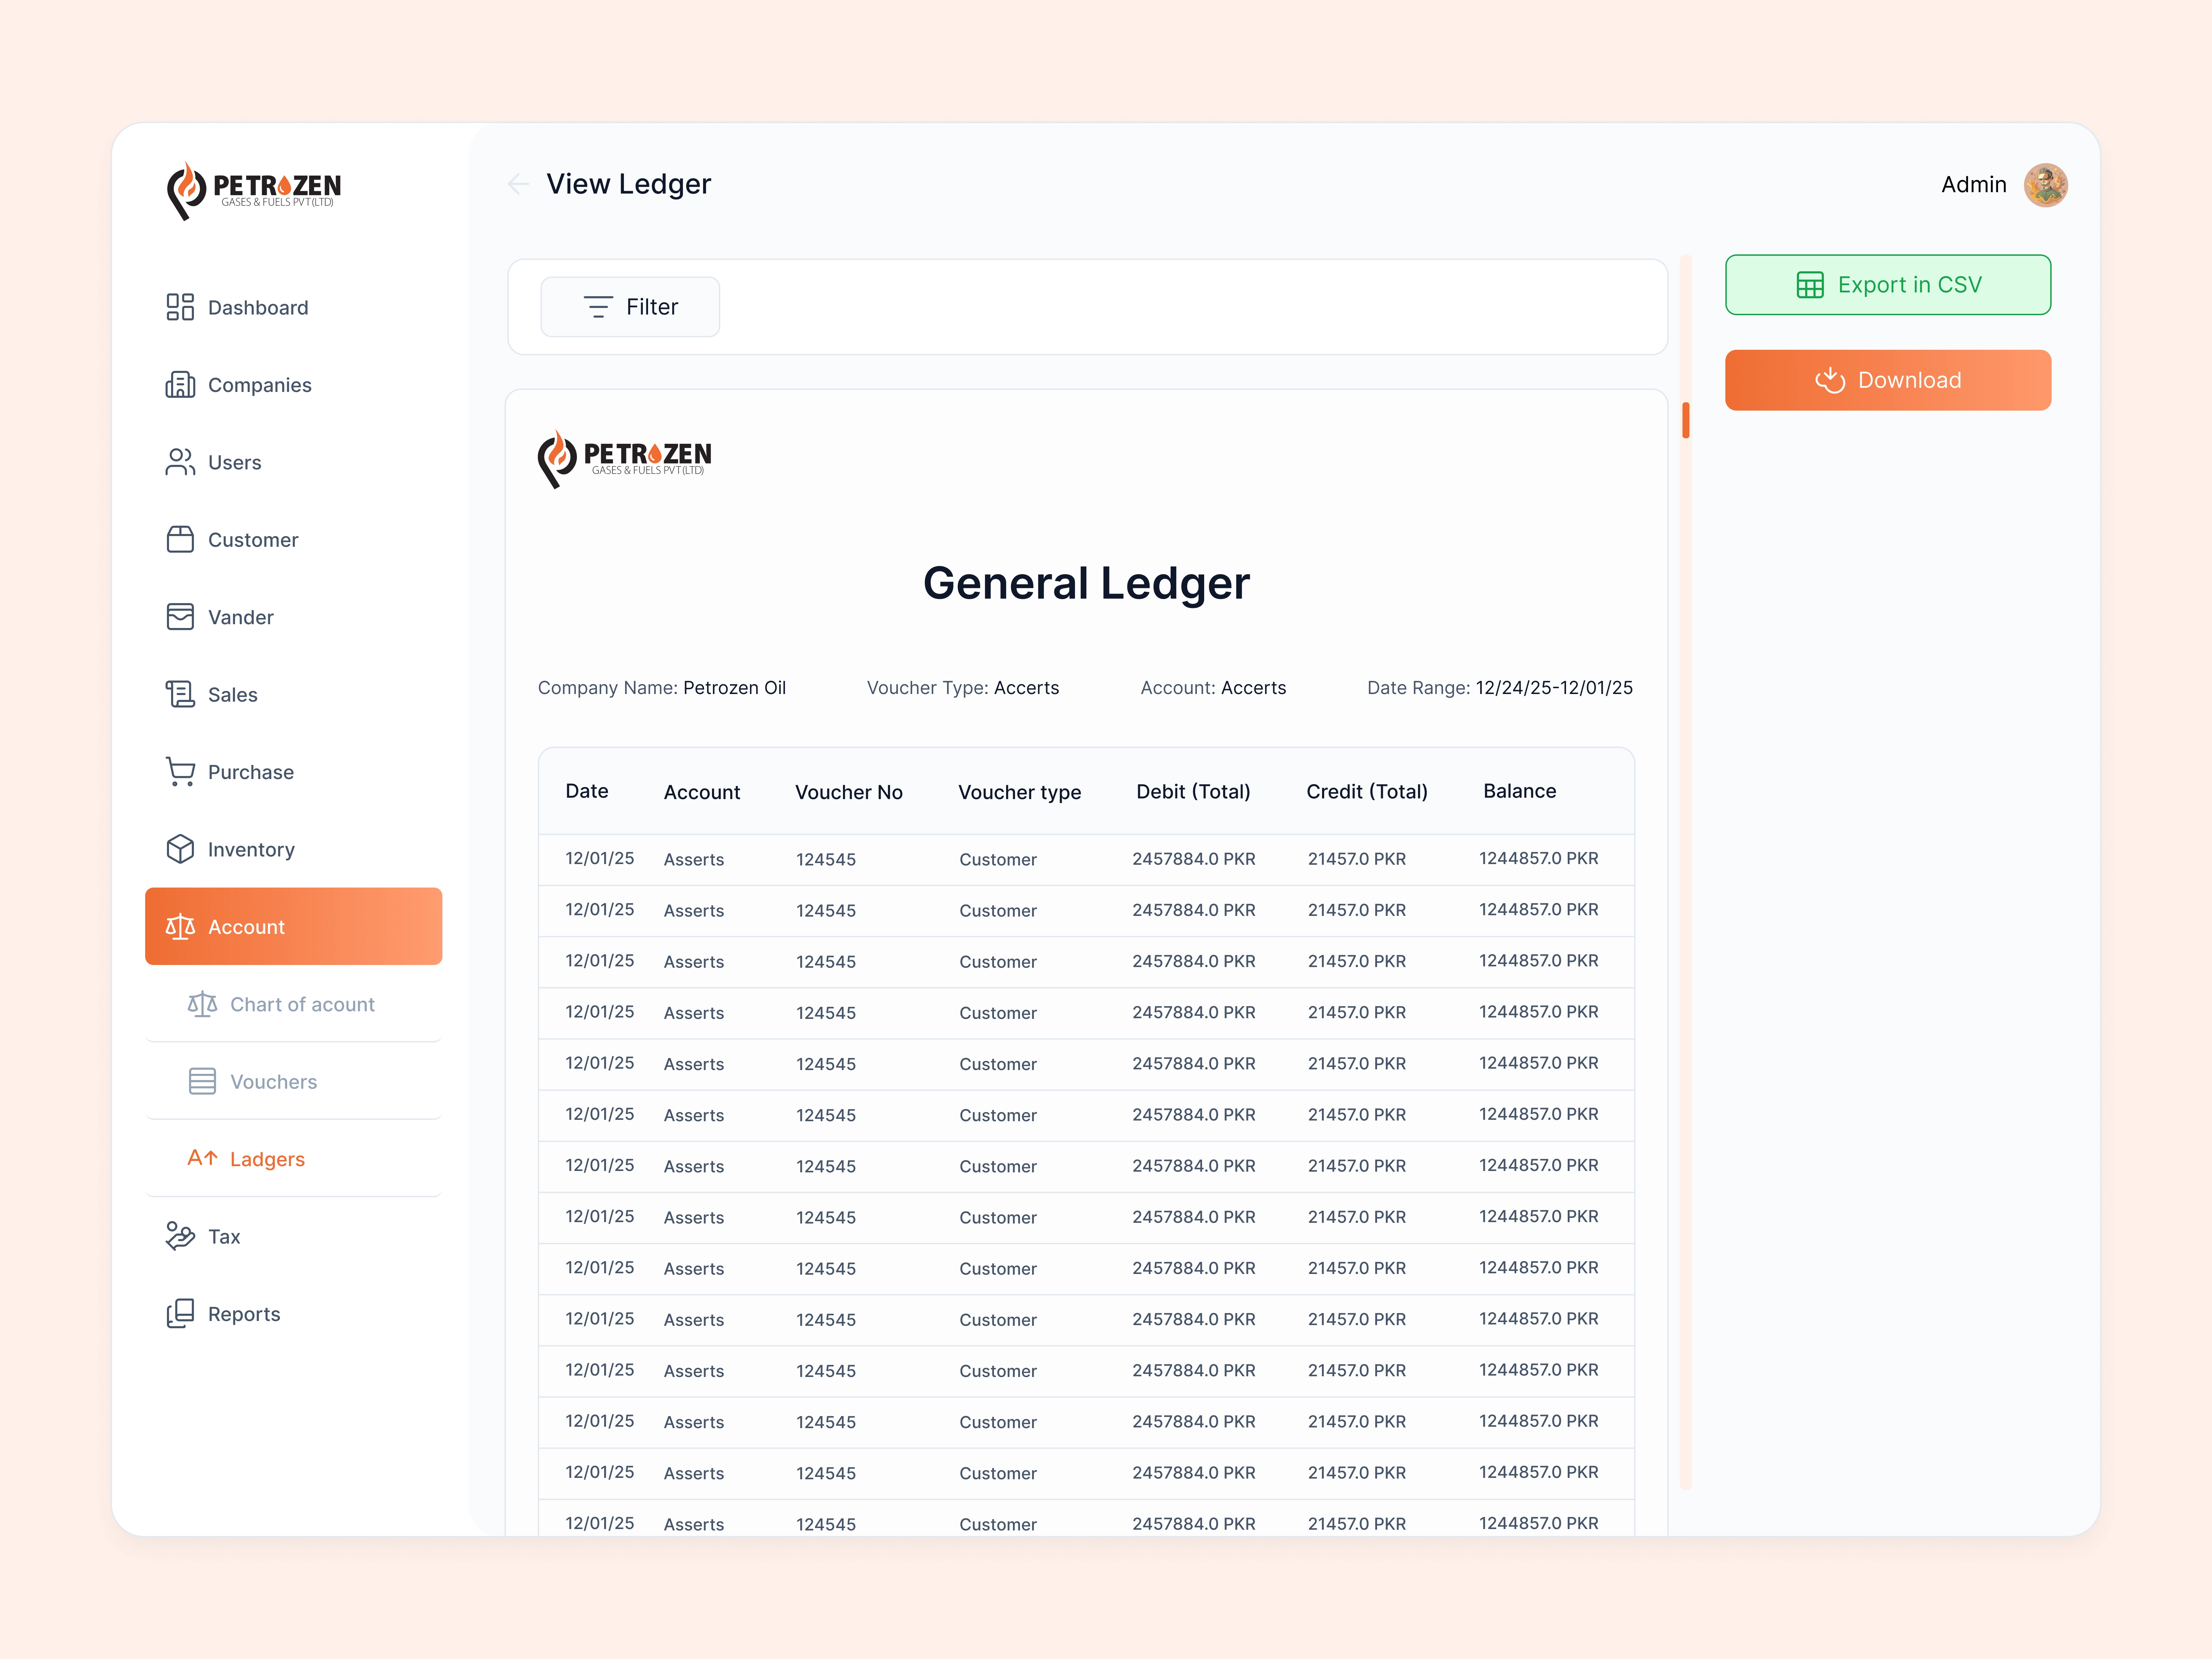Download the ledger report
2212x1659 pixels.
tap(1888, 380)
